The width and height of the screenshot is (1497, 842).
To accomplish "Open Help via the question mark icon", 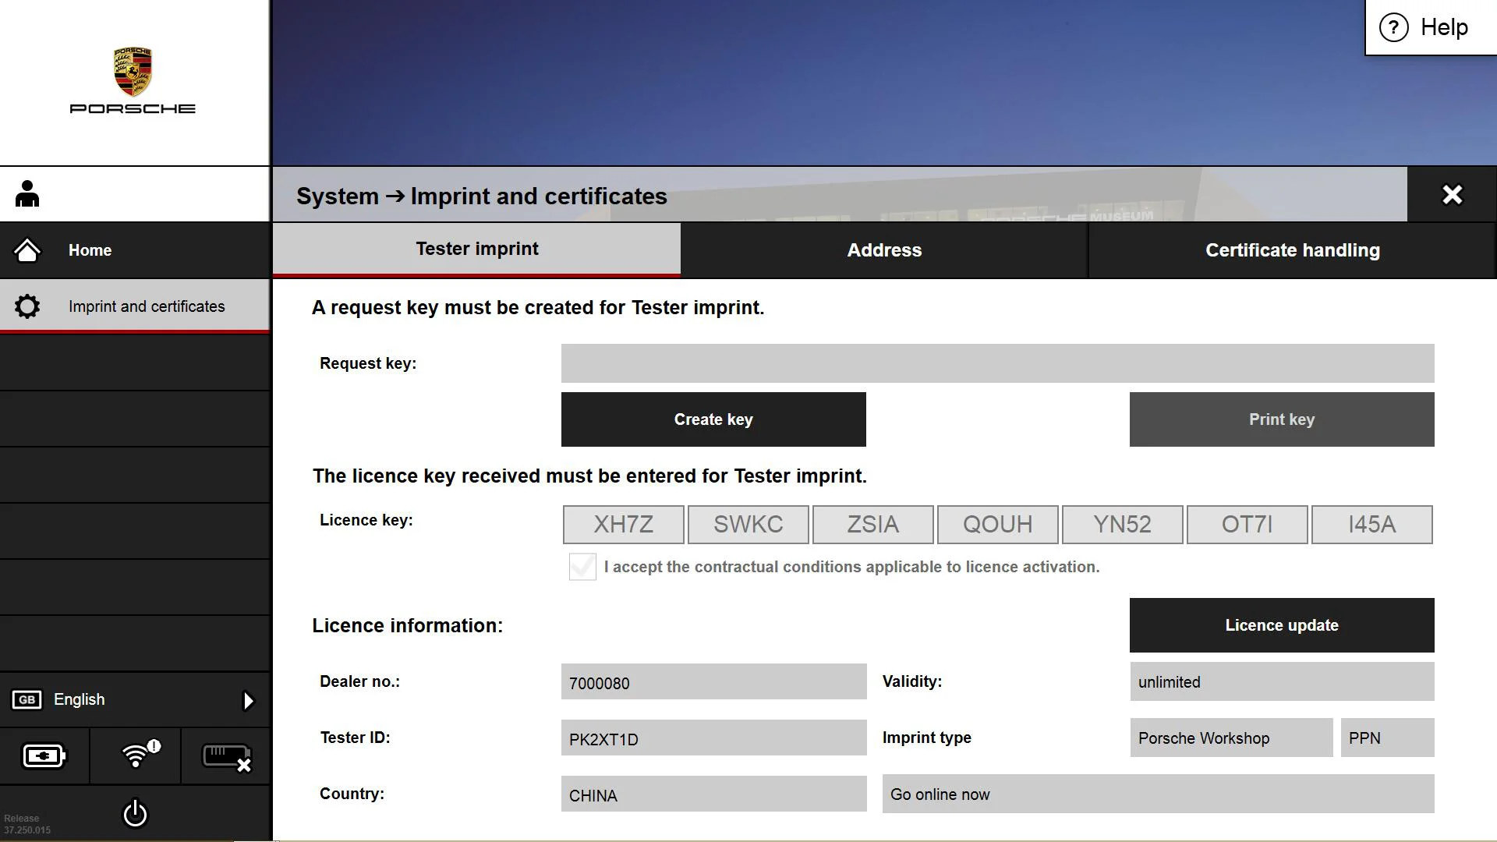I will click(x=1393, y=27).
